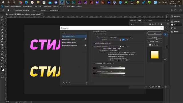
Task: Click foreground black color swatch
Action: pyautogui.click(x=2, y=69)
